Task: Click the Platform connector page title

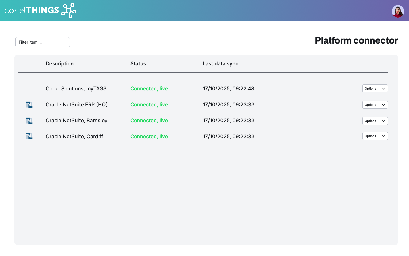Action: pos(356,40)
